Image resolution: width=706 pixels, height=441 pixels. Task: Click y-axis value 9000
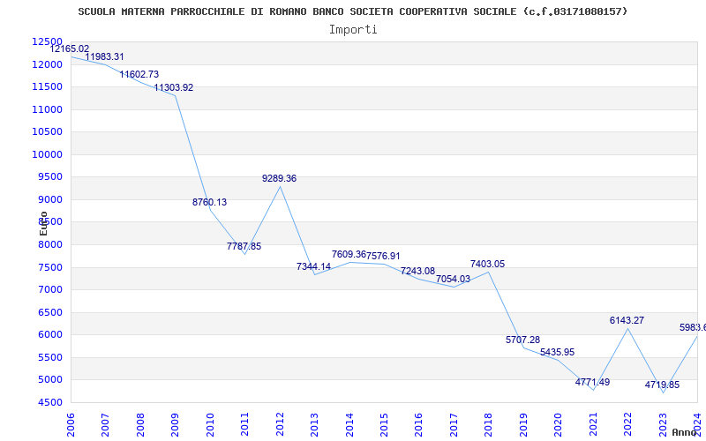click(x=49, y=199)
